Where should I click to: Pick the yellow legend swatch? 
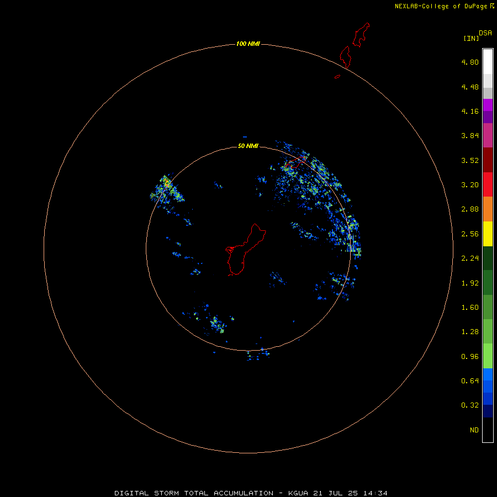(488, 234)
